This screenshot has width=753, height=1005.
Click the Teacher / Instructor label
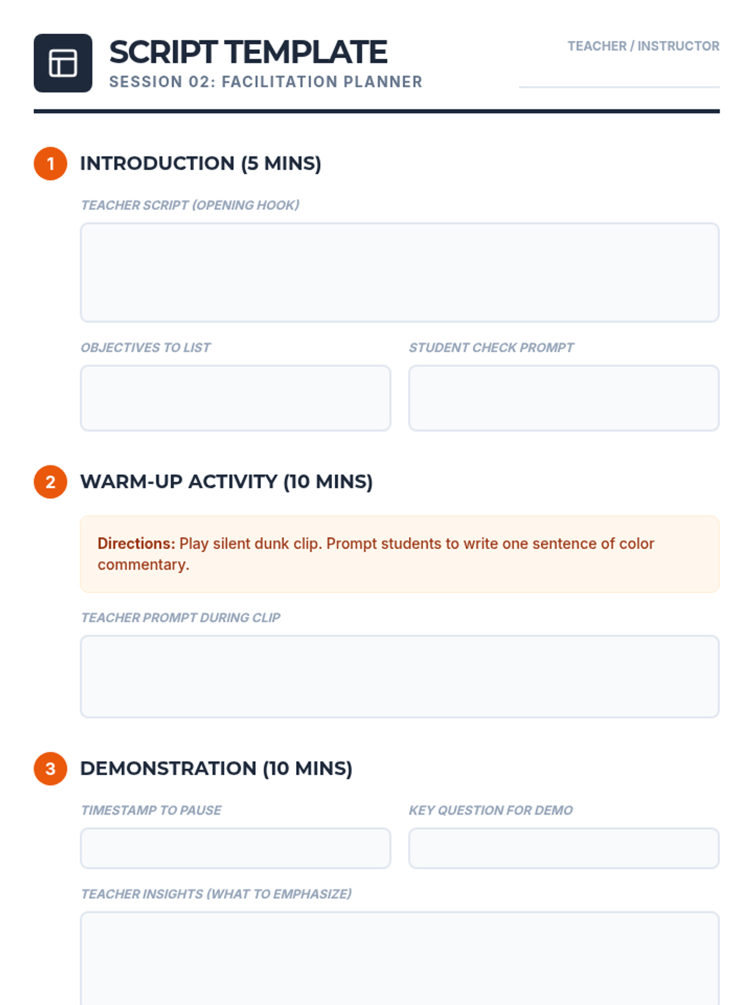[x=643, y=46]
